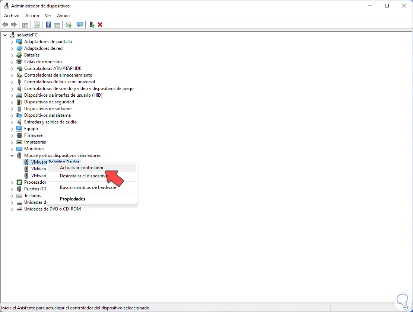Click the Back arrow in the toolbar
The width and height of the screenshot is (413, 312).
pos(5,25)
